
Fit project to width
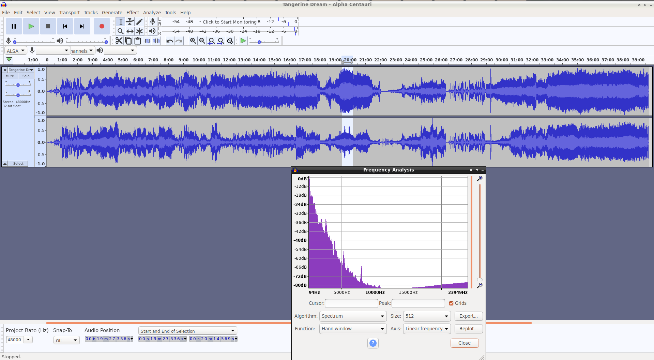(x=221, y=41)
